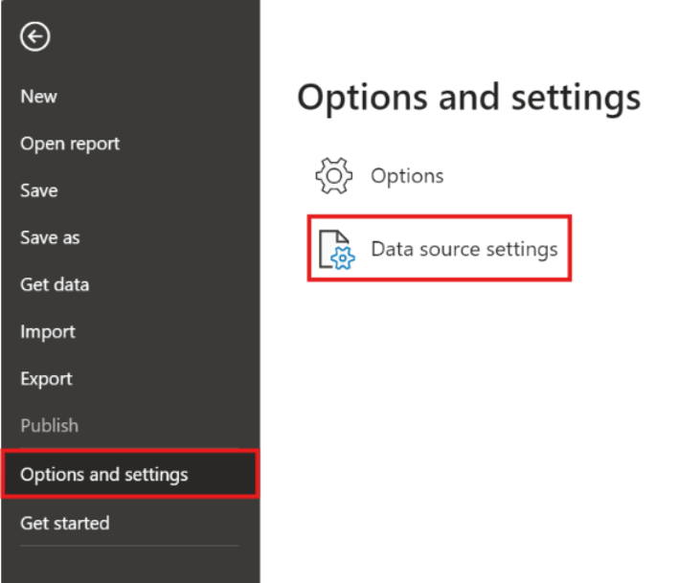This screenshot has height=583, width=678.
Task: Click Save in the file menu
Action: [39, 191]
